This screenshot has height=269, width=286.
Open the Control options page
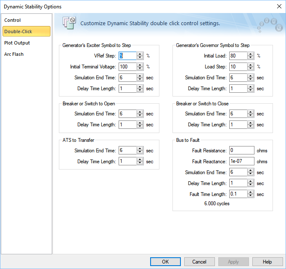pos(13,20)
